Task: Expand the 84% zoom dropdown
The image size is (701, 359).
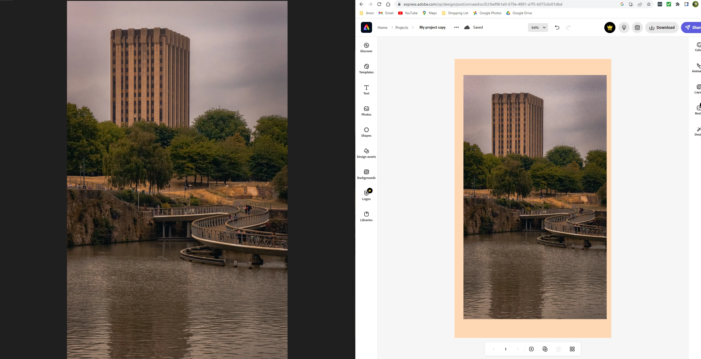Action: point(538,28)
